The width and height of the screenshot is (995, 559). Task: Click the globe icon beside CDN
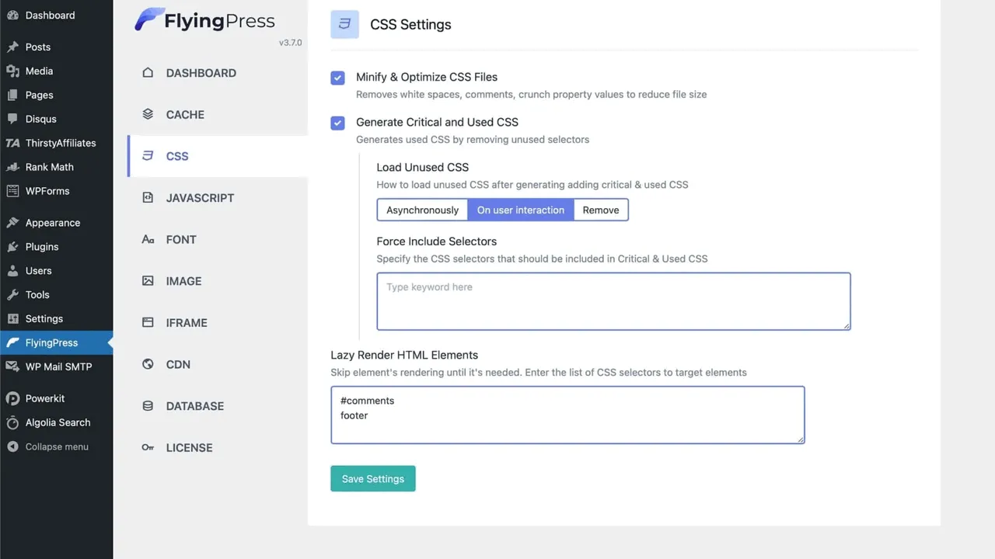pos(148,364)
